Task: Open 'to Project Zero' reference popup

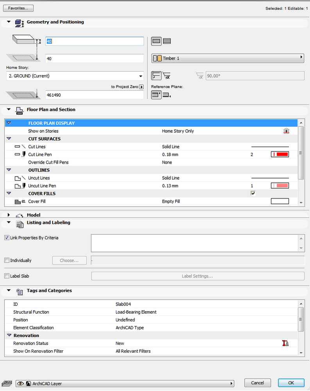Action: tap(142, 87)
